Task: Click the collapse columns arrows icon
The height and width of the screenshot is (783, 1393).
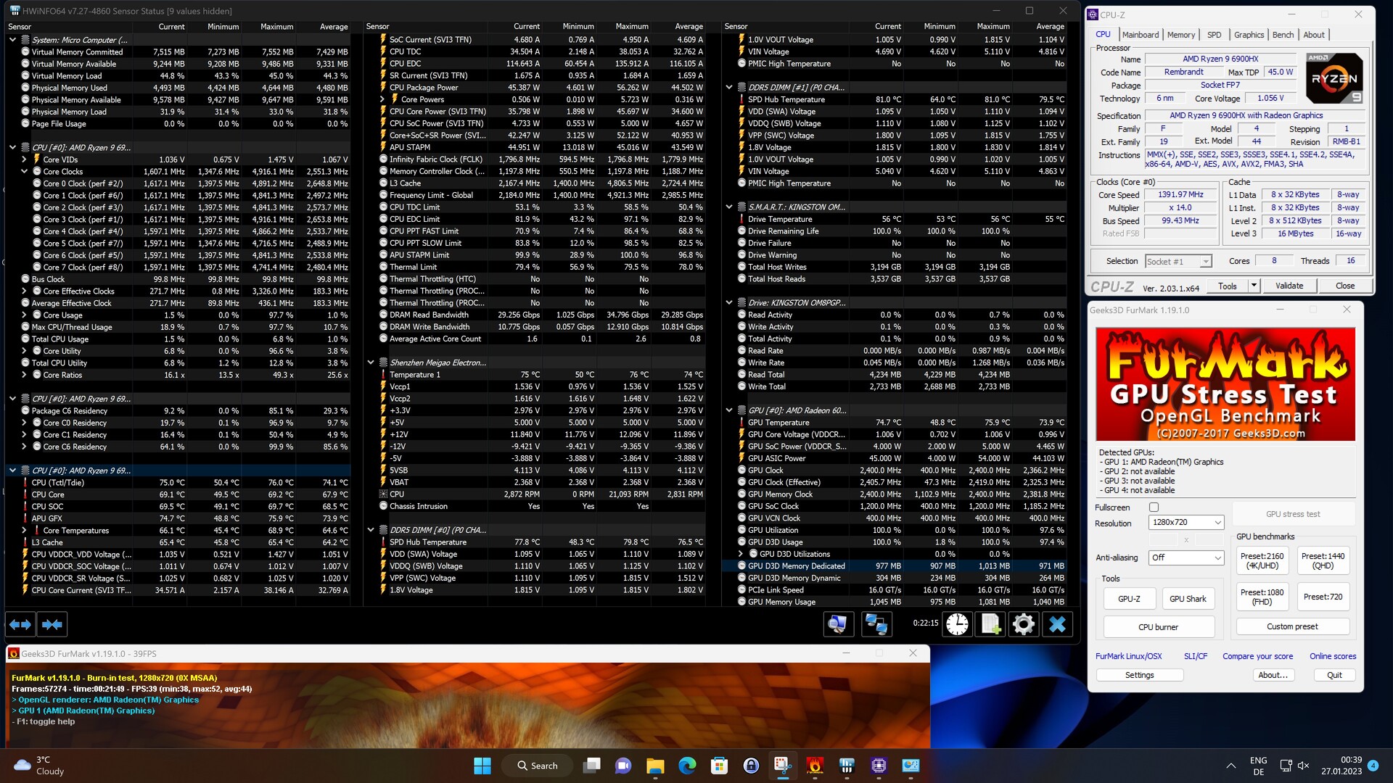Action: point(52,624)
